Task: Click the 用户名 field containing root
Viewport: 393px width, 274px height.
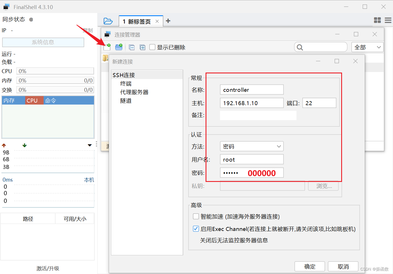Action: coord(252,159)
